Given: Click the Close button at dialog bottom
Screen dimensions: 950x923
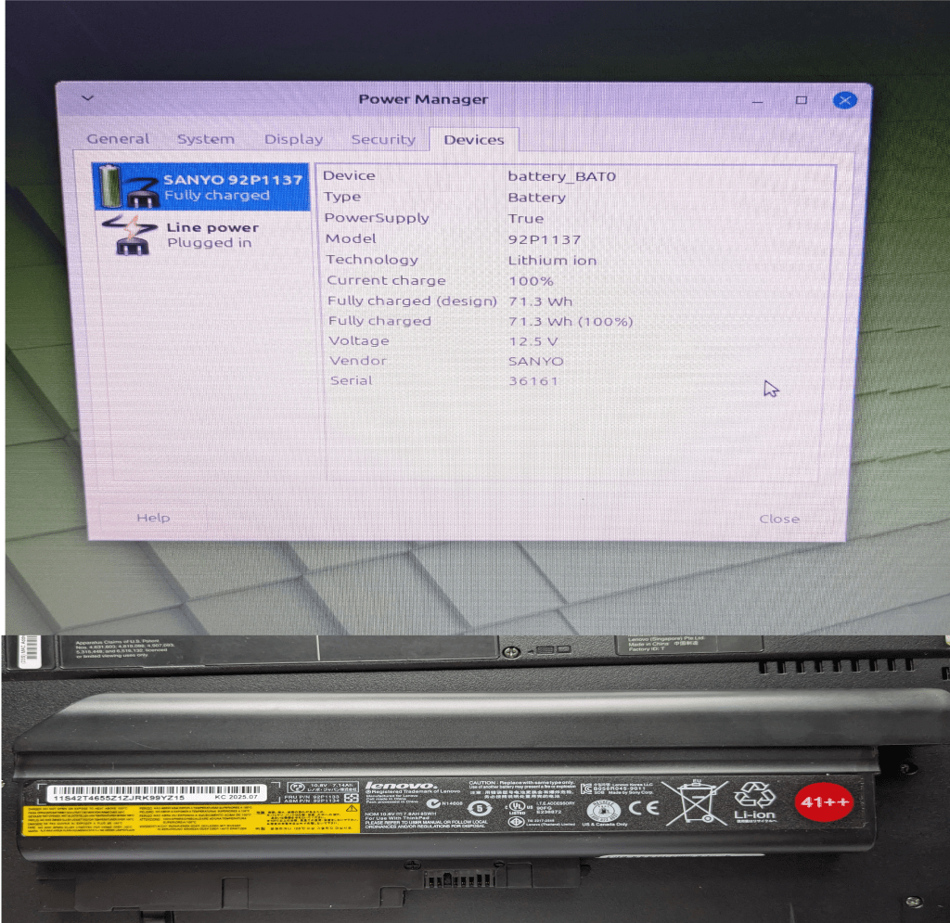Looking at the screenshot, I should tap(778, 519).
